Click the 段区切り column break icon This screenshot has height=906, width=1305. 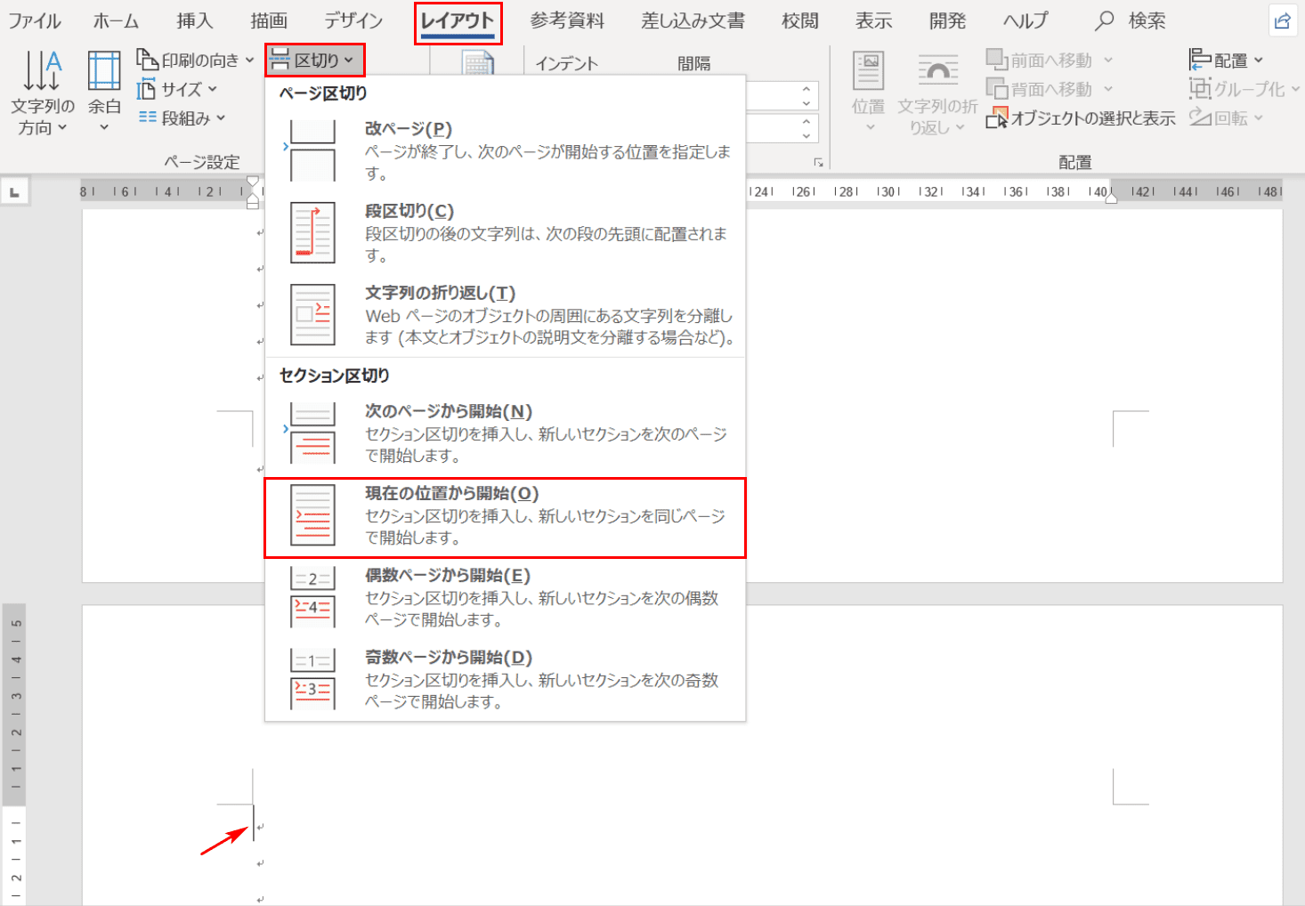coord(312,232)
